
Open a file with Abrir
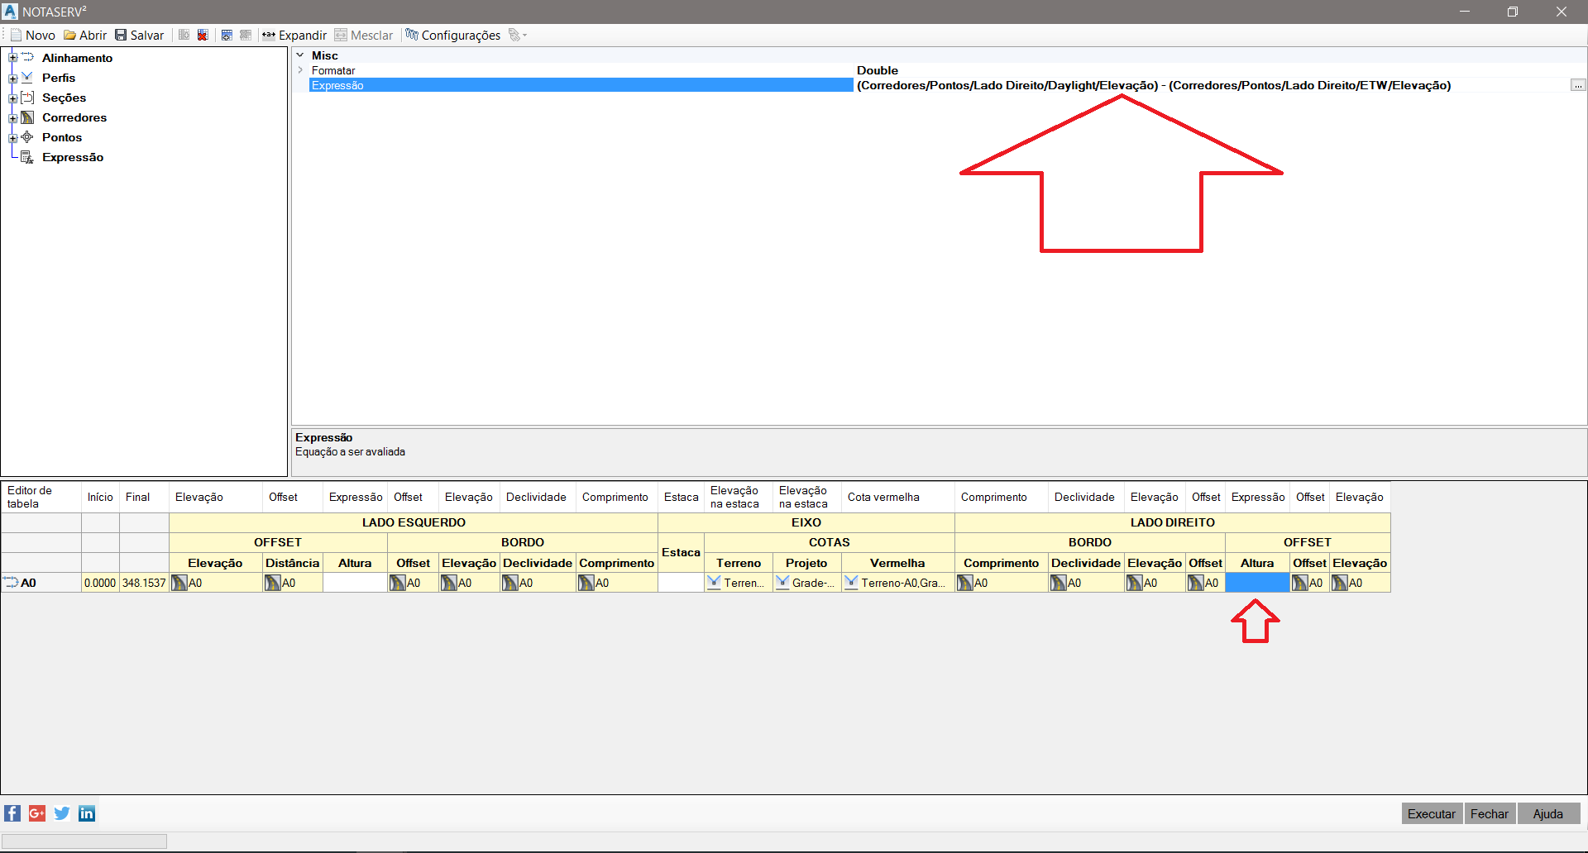click(x=85, y=35)
